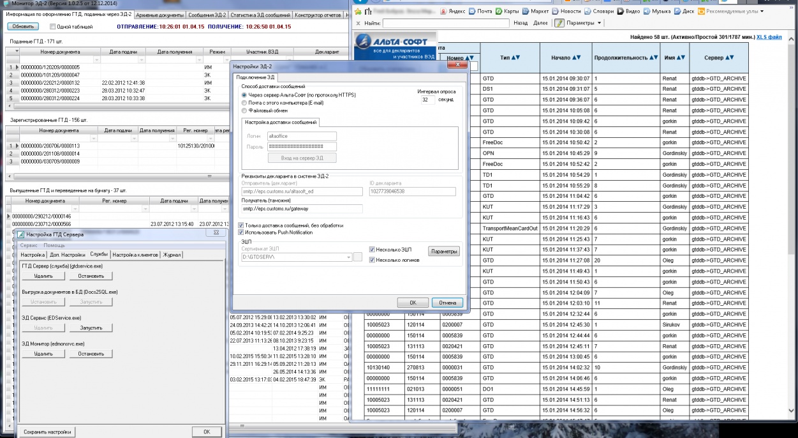Uncheck Использовать Push Notification
Viewport: 798px width, 438px height.
point(240,232)
